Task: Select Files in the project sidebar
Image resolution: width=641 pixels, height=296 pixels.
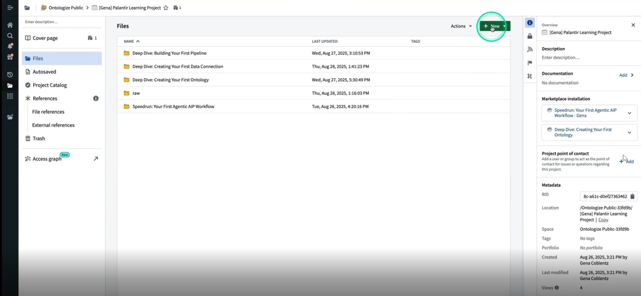Action: coord(62,59)
